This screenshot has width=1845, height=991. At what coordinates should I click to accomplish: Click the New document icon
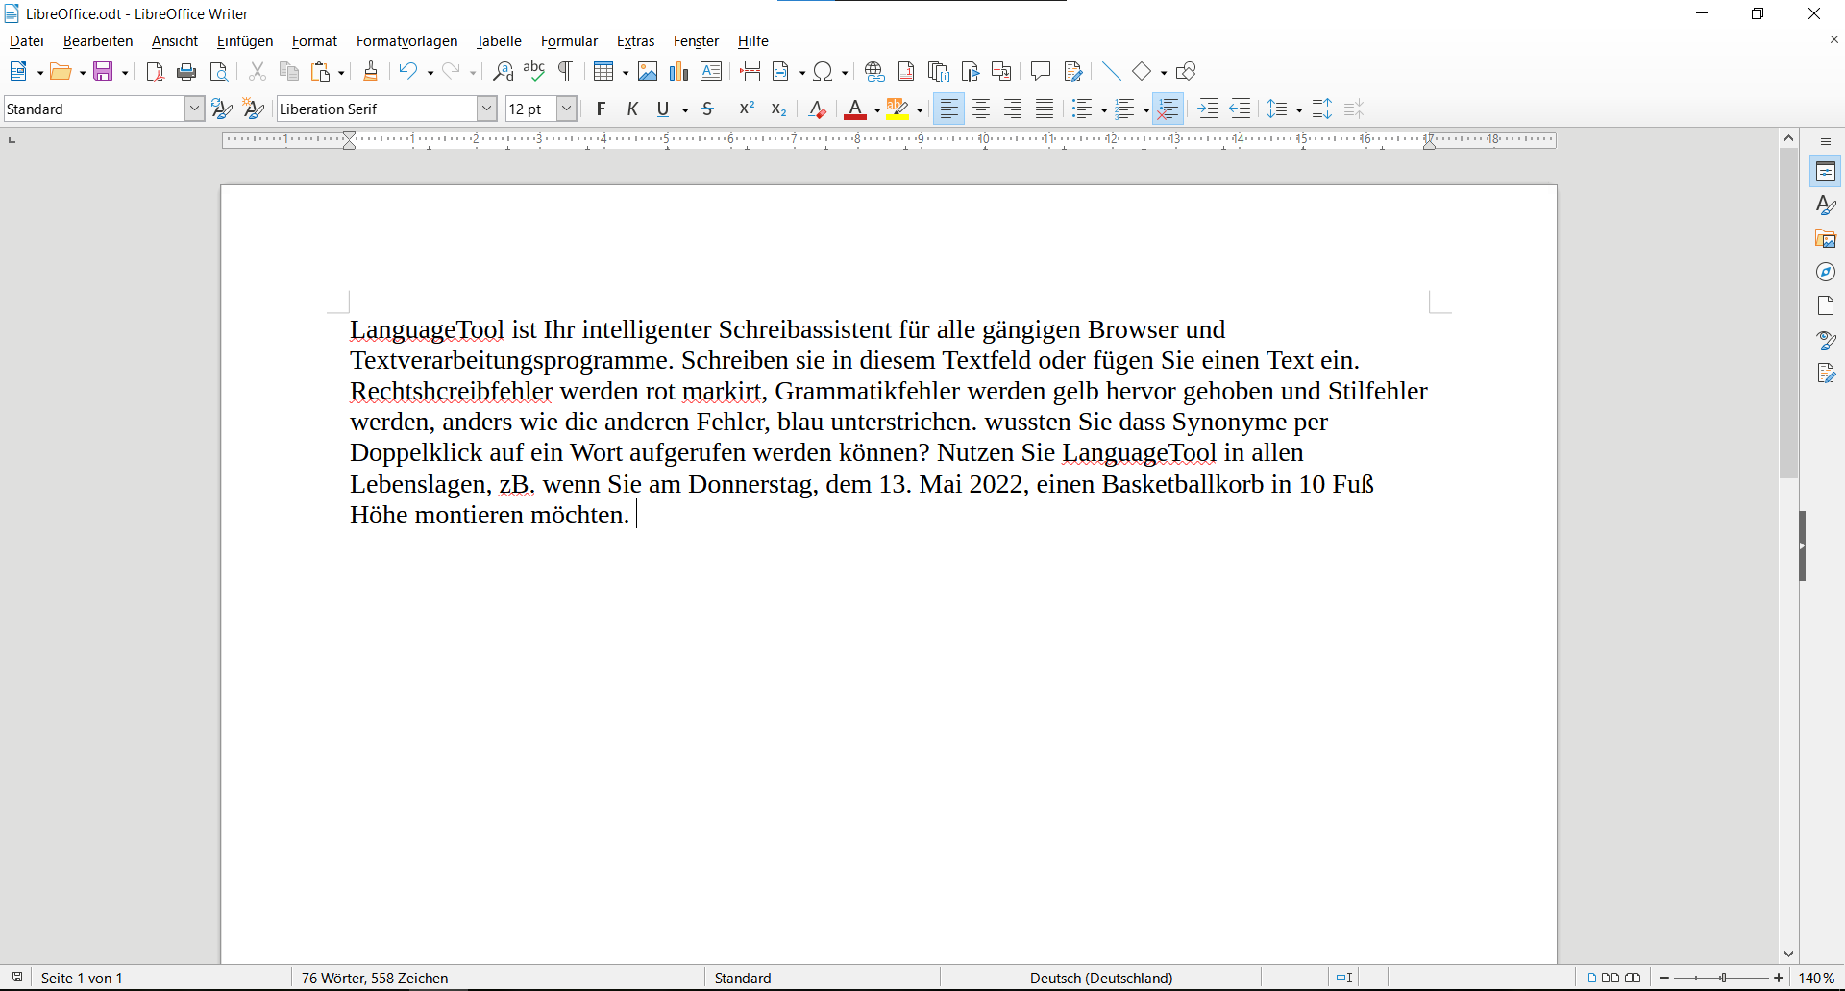point(18,72)
